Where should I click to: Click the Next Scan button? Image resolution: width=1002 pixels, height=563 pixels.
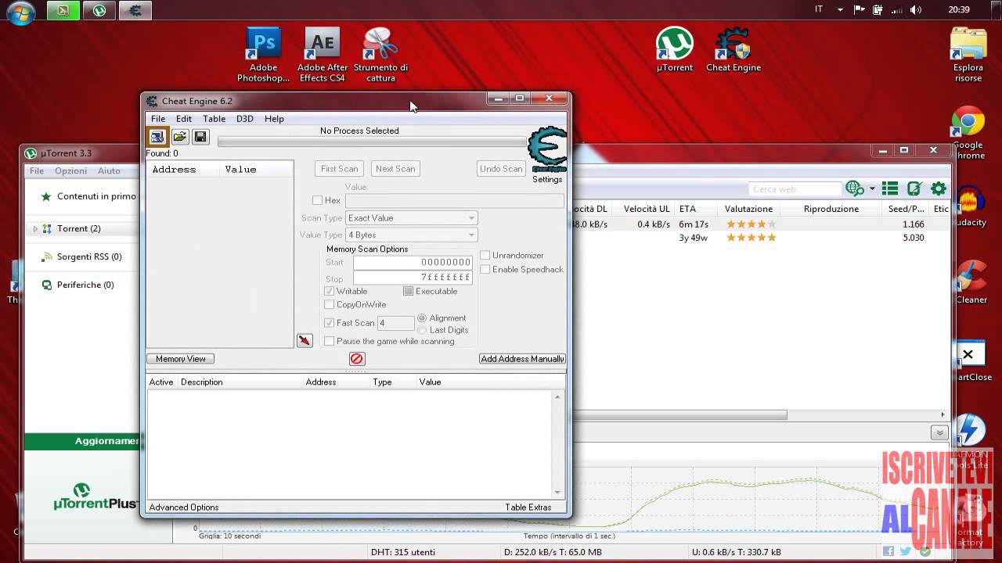(x=395, y=169)
